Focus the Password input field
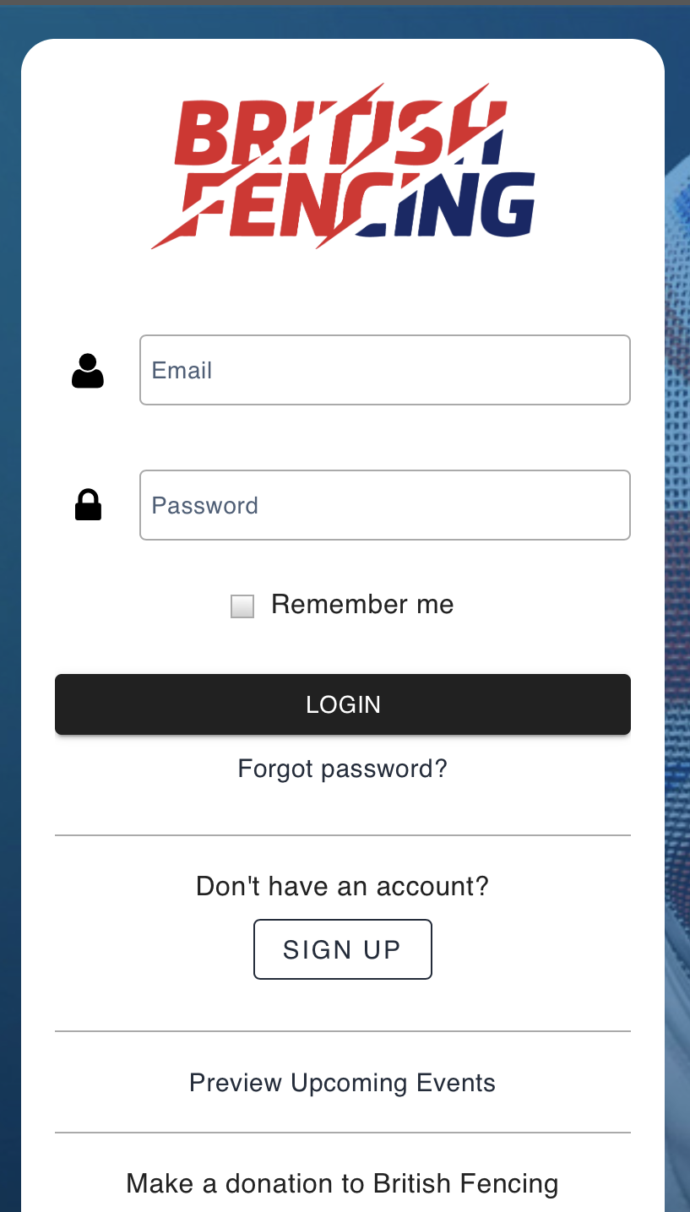Image resolution: width=690 pixels, height=1212 pixels. point(385,505)
